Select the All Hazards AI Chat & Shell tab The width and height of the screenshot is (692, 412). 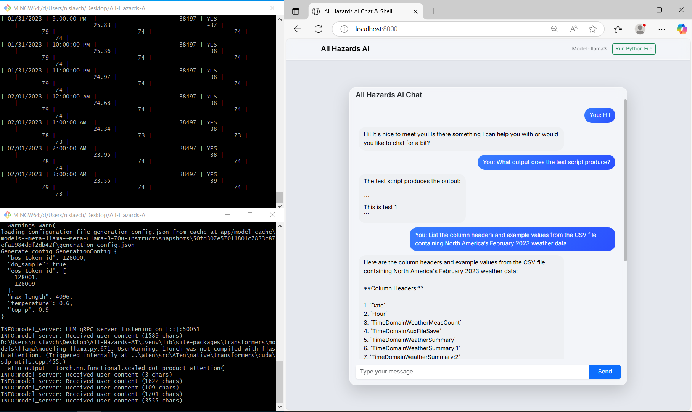click(x=365, y=11)
